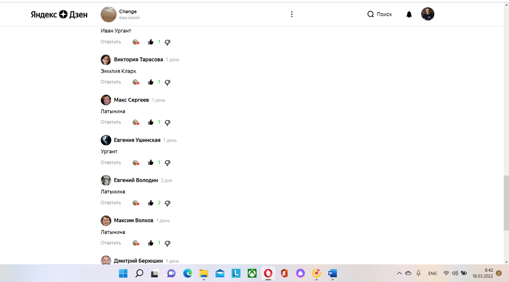Image resolution: width=509 pixels, height=282 pixels.
Task: Switch to Opera browser in taskbar
Action: pyautogui.click(x=268, y=274)
